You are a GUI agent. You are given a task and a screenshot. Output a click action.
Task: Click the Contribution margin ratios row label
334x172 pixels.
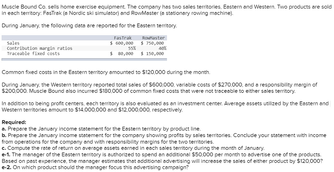click(39, 48)
